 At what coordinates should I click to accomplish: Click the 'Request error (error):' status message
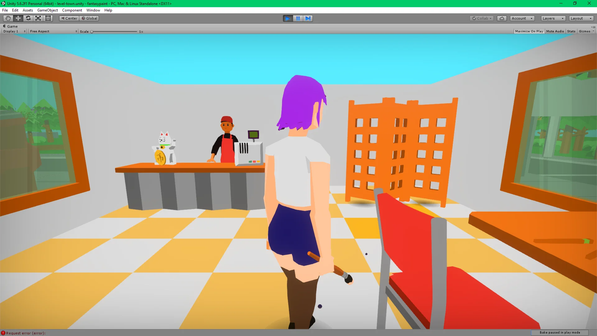tap(26, 333)
